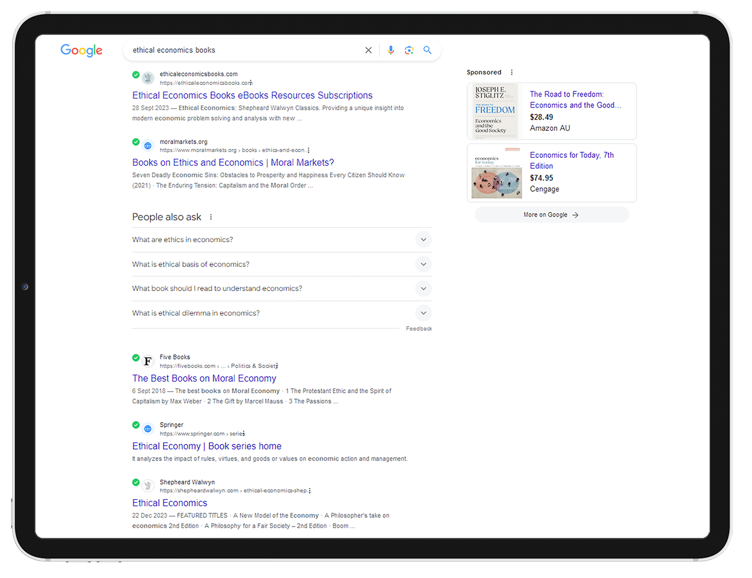The height and width of the screenshot is (578, 752).
Task: Open 'Ethical Economics Books eBooks Resources Subscriptions' link
Action: tap(252, 95)
